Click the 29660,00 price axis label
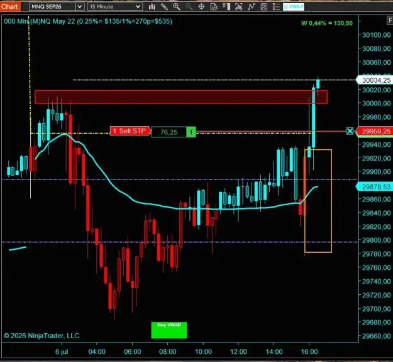This screenshot has height=362, width=393. [x=376, y=336]
